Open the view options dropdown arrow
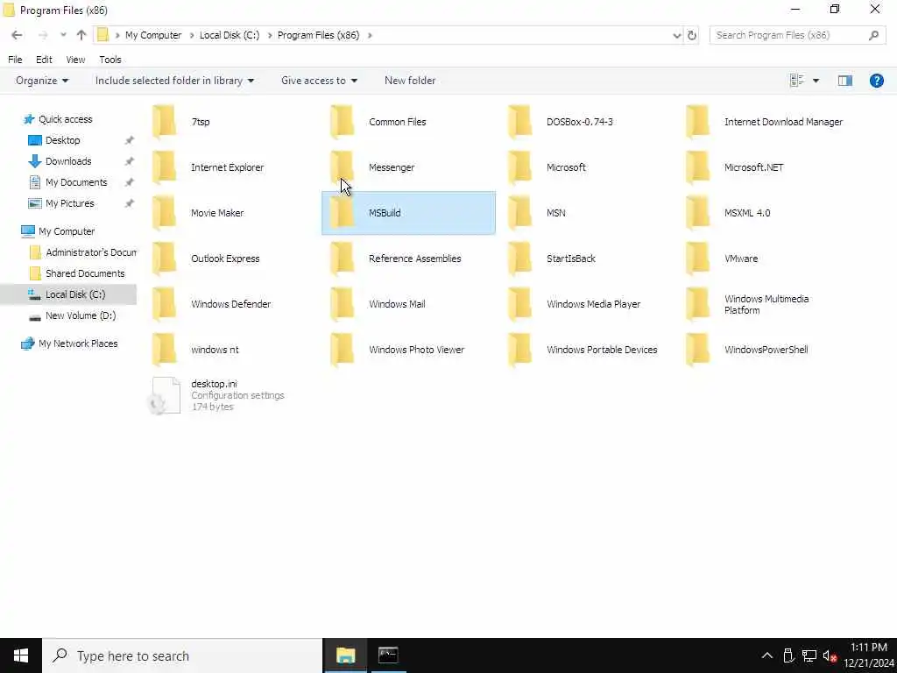The width and height of the screenshot is (897, 673). (816, 81)
